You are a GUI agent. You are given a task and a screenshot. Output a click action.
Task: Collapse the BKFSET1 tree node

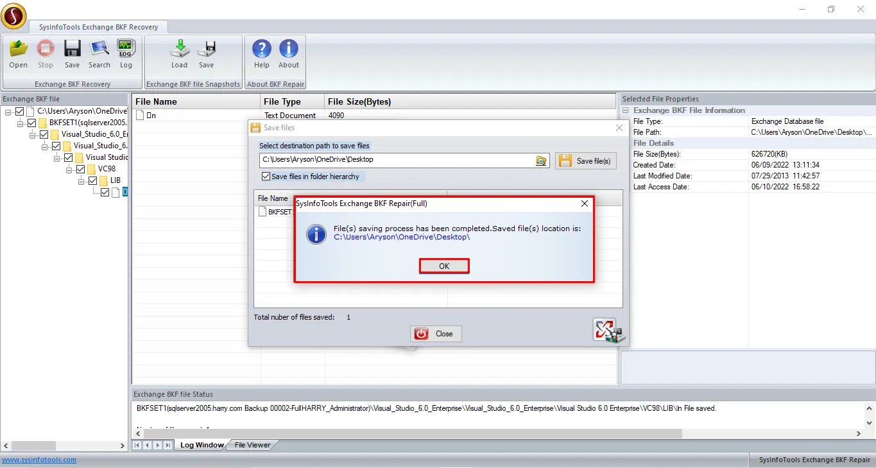tap(21, 123)
